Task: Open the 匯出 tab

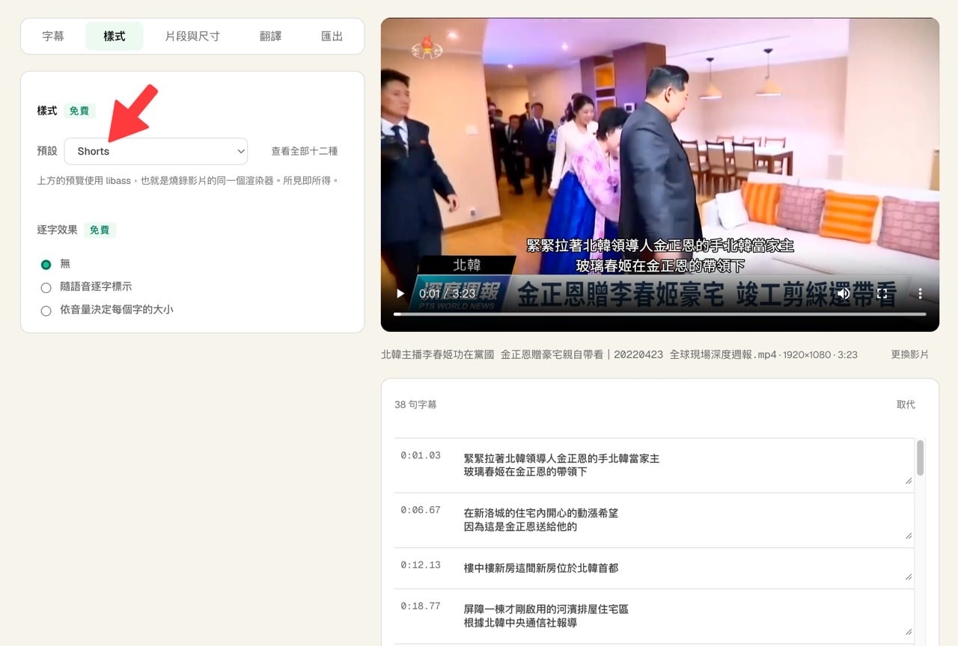Action: tap(332, 36)
